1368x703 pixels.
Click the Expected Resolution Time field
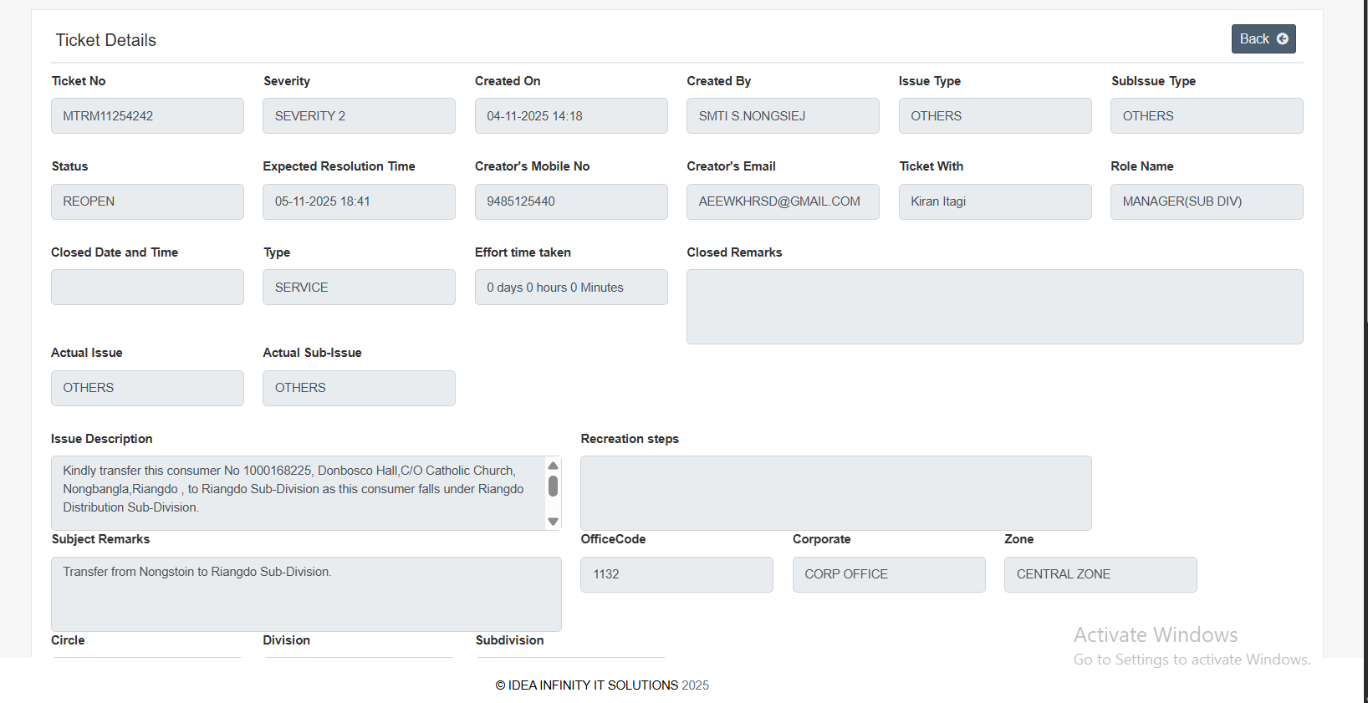pos(359,201)
